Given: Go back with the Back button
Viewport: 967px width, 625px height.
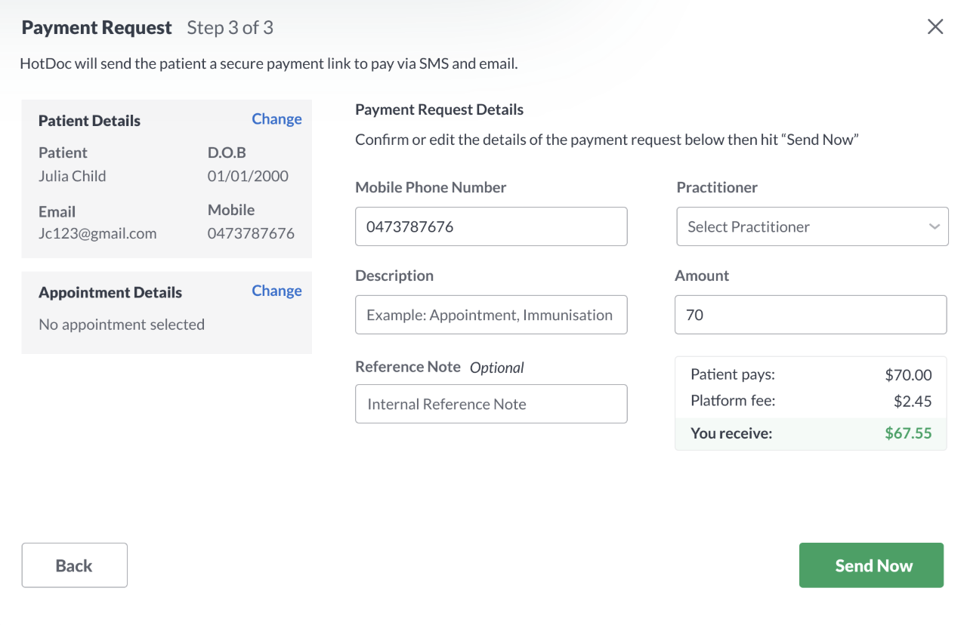Looking at the screenshot, I should click(x=74, y=565).
